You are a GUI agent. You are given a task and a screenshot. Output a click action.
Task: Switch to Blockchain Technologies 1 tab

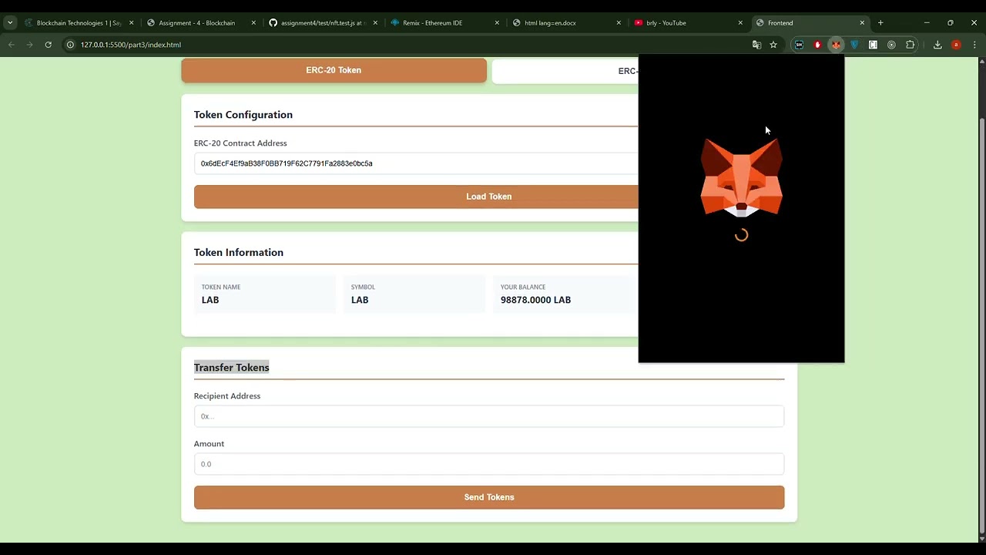point(78,22)
